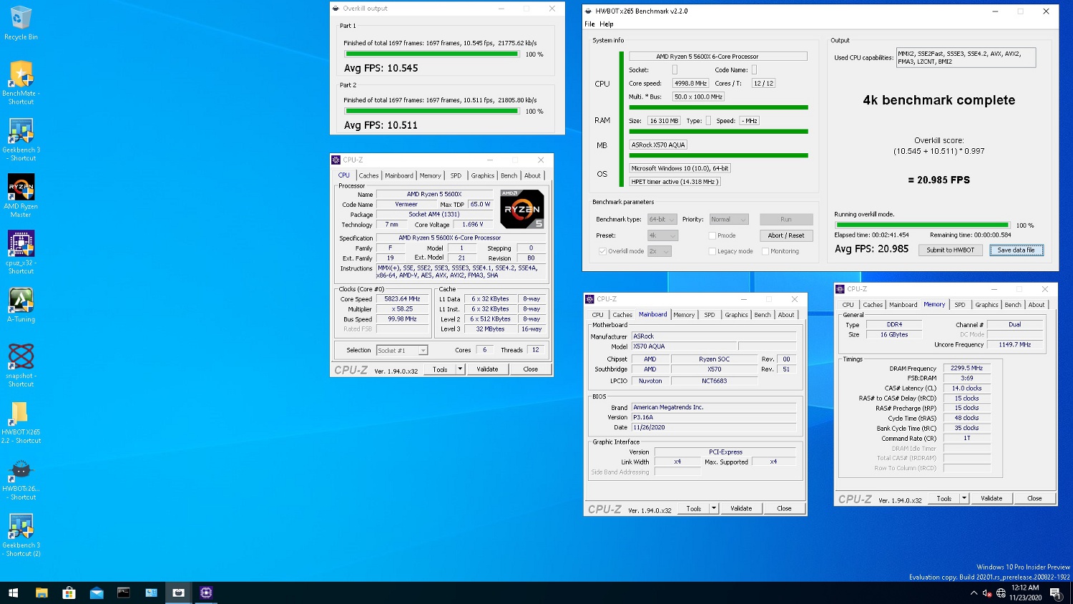This screenshot has height=604, width=1073.
Task: Open CPU-Z purple taskbar icon
Action: tap(206, 593)
